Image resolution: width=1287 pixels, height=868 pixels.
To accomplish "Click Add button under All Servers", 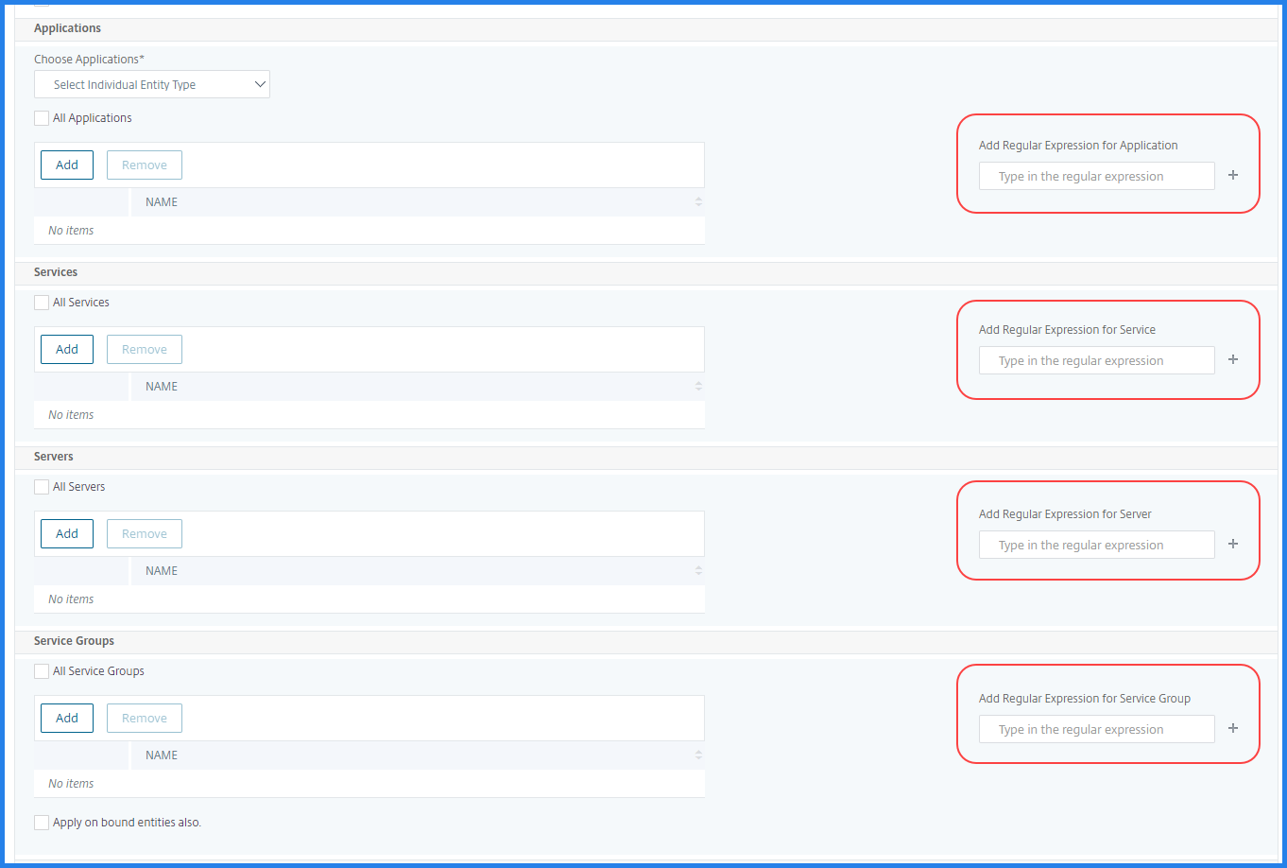I will 67,533.
